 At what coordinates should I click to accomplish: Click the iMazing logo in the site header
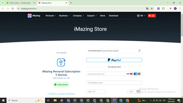(34, 16)
